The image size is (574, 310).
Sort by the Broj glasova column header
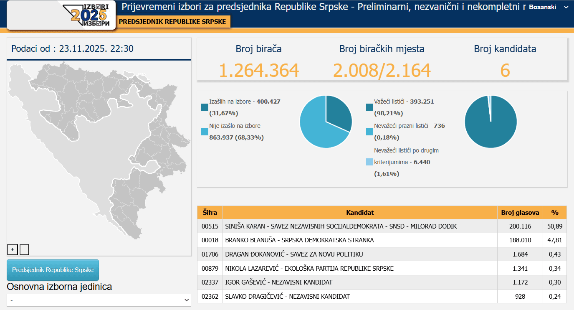520,213
